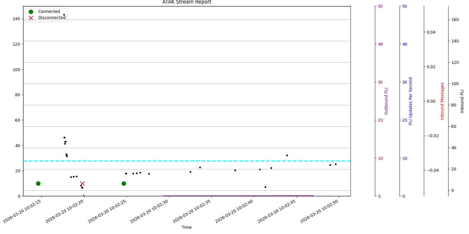Screen dimensions: 469x234
Task: Select the red X disconnect marker on the plot
Action: [x=82, y=183]
